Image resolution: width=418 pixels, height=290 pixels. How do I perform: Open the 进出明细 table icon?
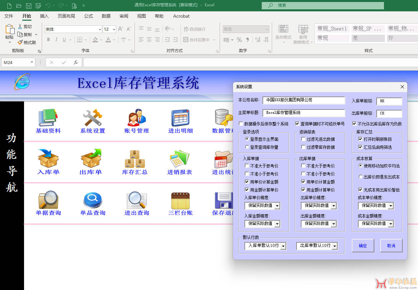[180, 118]
